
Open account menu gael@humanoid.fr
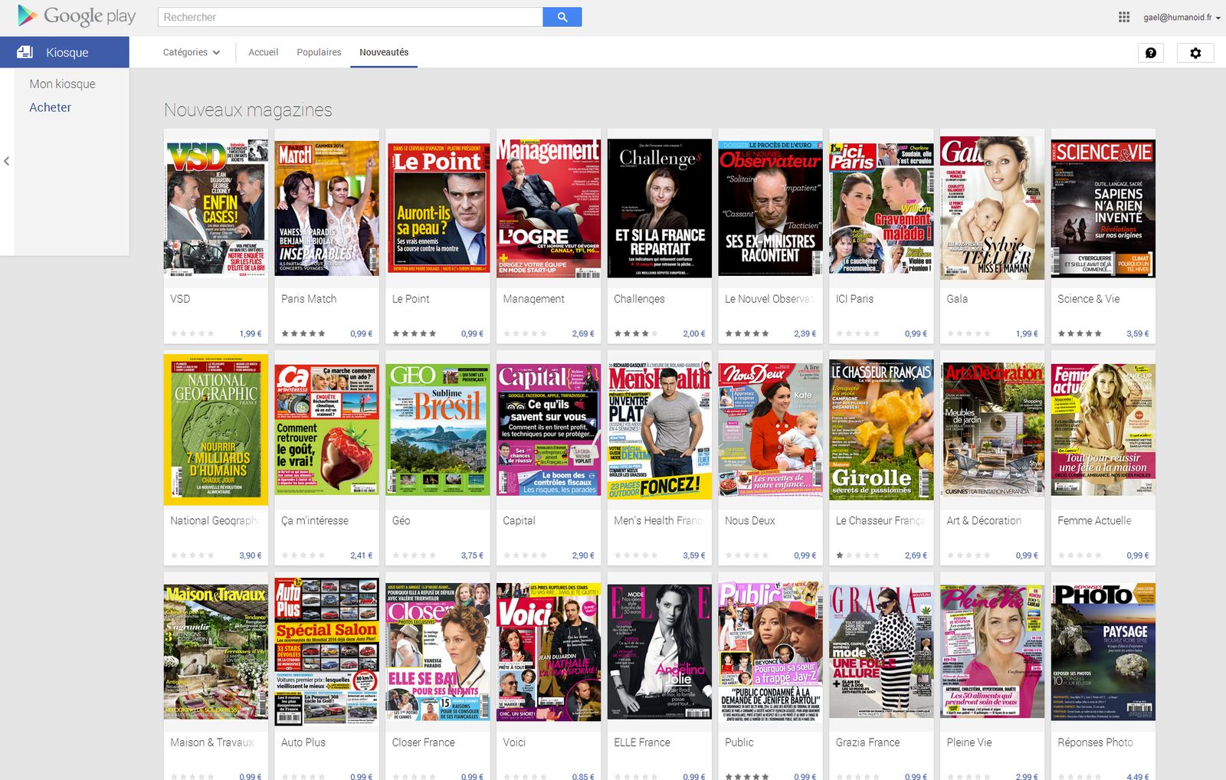pyautogui.click(x=1182, y=17)
